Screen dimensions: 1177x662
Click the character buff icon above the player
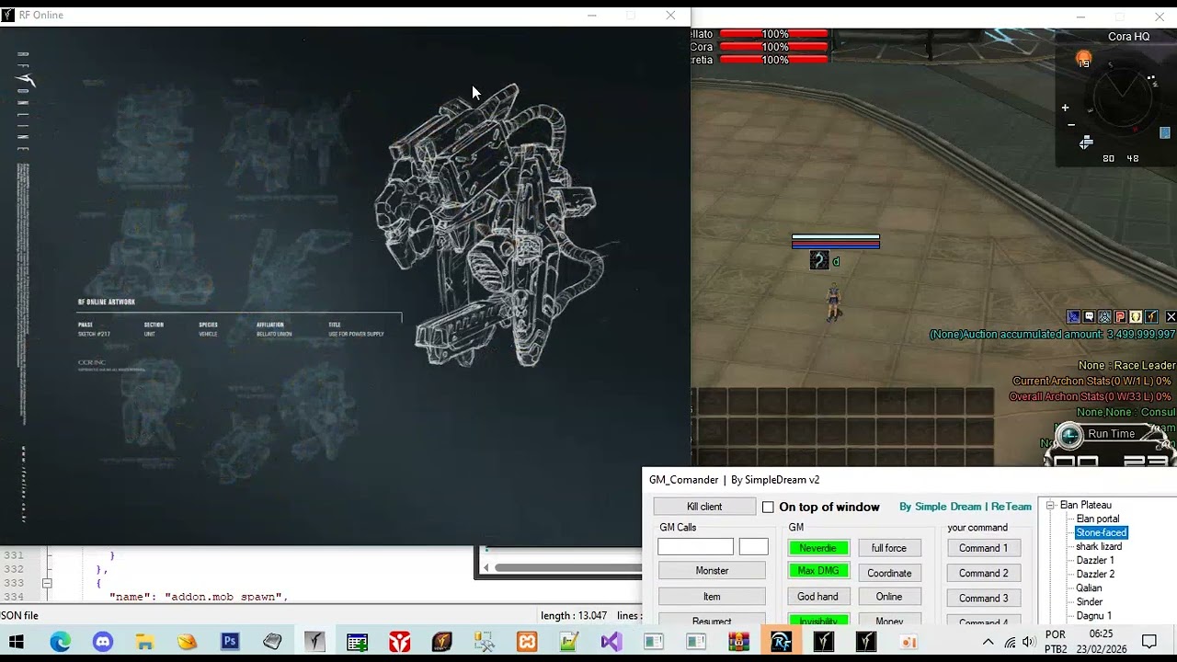(819, 261)
